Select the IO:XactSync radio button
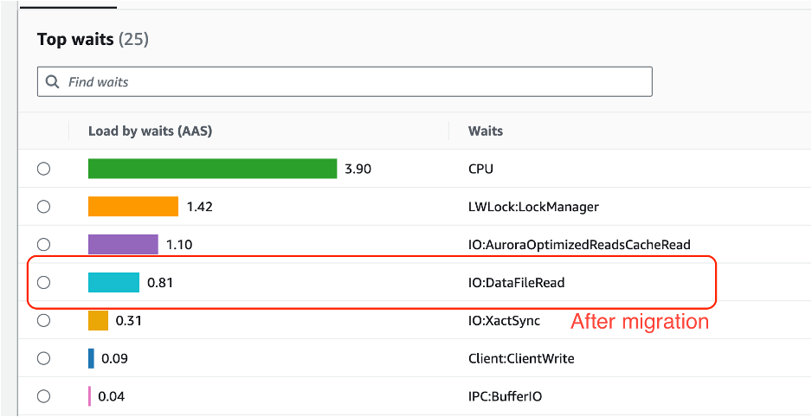Image resolution: width=812 pixels, height=417 pixels. click(x=43, y=320)
